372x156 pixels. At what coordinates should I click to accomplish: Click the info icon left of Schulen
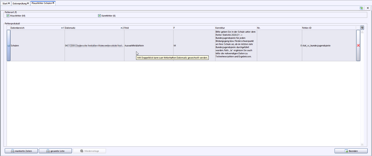tap(9, 46)
